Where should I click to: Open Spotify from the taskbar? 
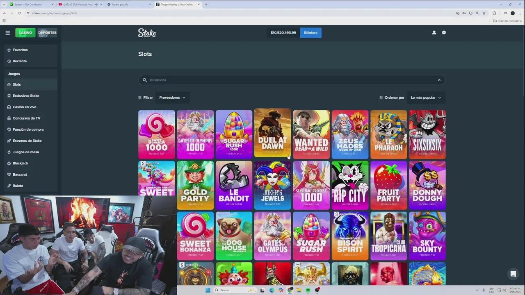(x=308, y=290)
